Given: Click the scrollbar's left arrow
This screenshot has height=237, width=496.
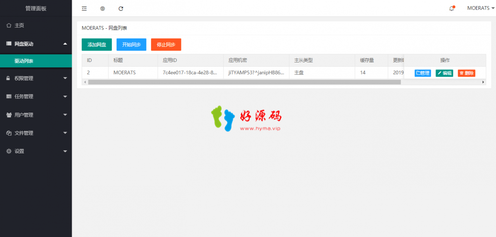Looking at the screenshot, I should [84, 82].
